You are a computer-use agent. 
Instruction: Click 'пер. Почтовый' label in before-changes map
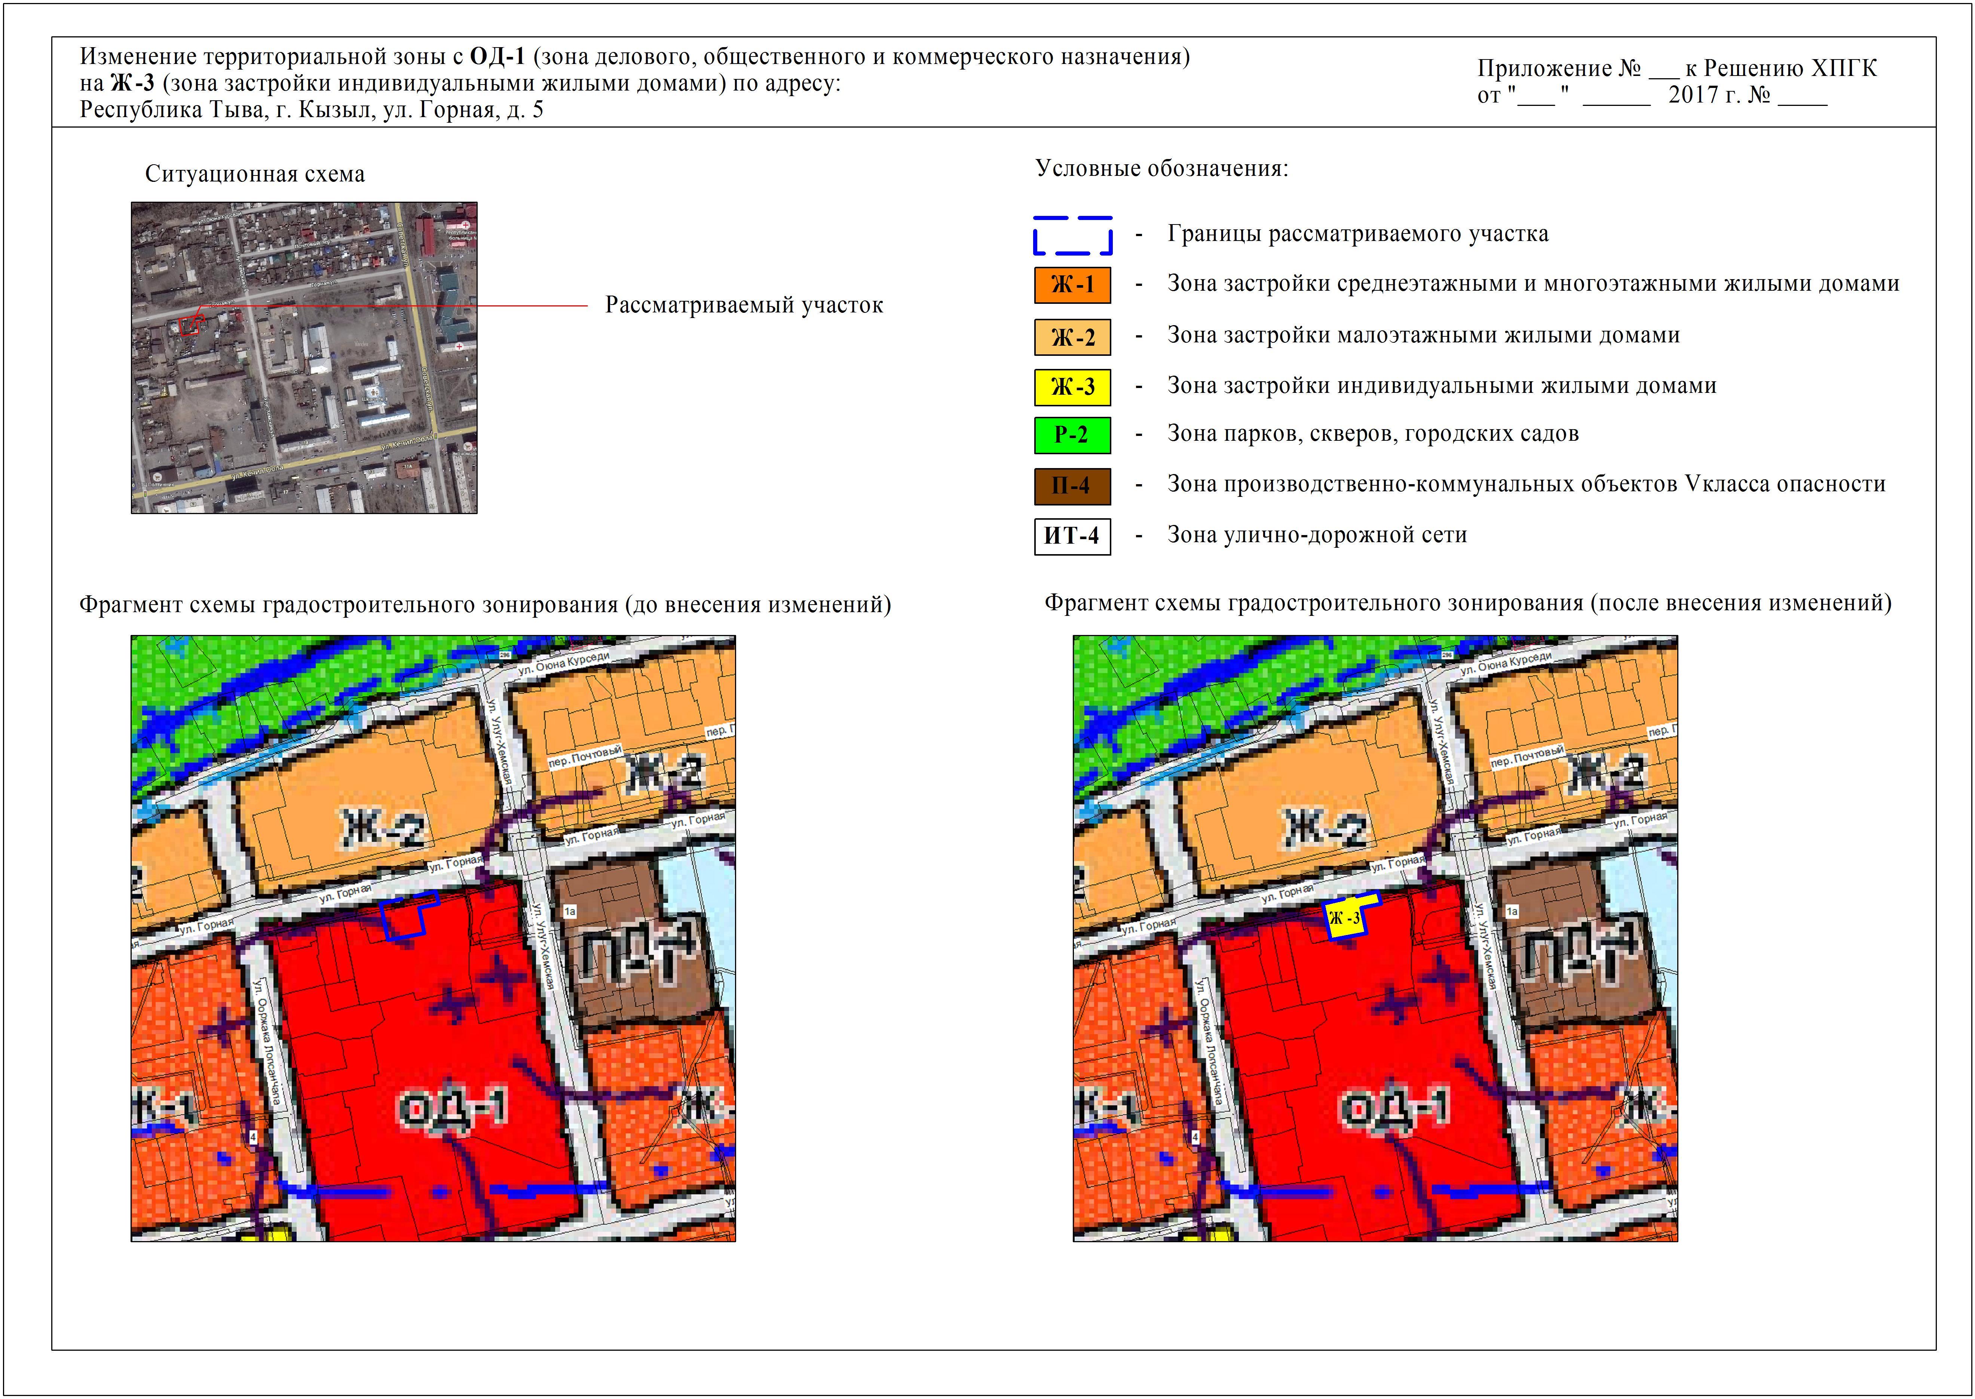pos(585,757)
